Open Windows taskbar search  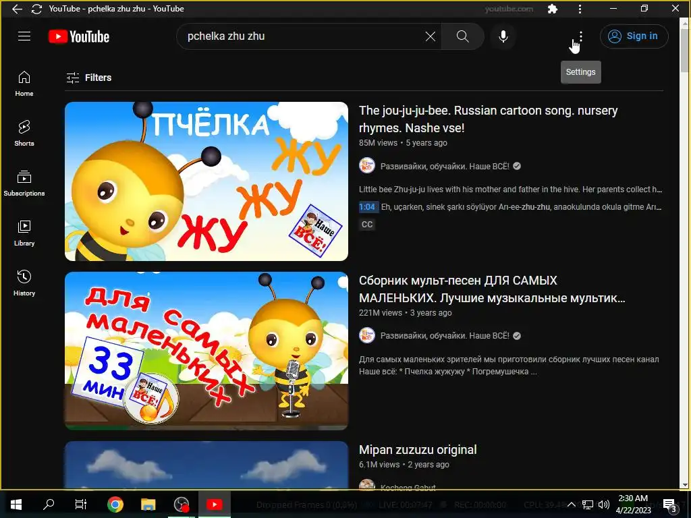(49, 505)
